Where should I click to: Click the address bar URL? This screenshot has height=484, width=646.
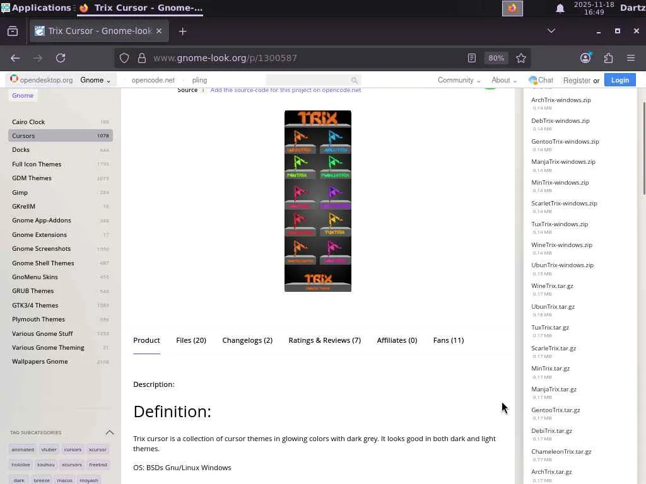tap(225, 58)
